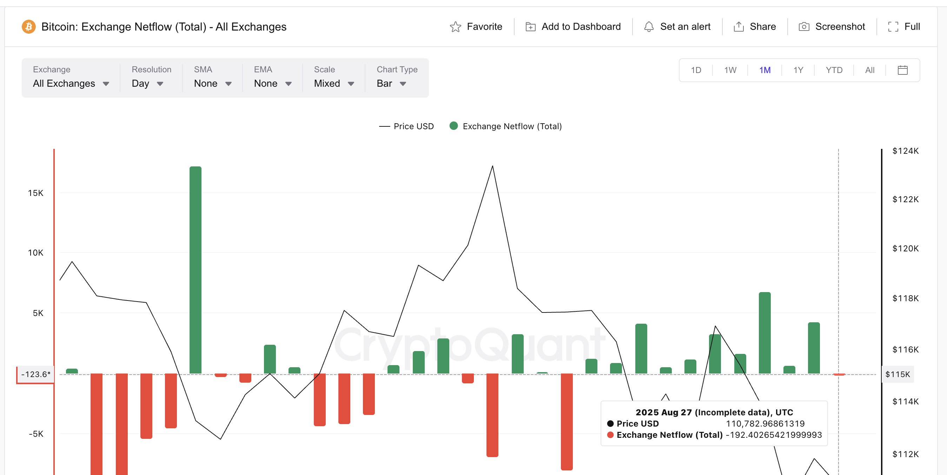The height and width of the screenshot is (475, 947).
Task: Select the 1Y time range
Action: [798, 70]
